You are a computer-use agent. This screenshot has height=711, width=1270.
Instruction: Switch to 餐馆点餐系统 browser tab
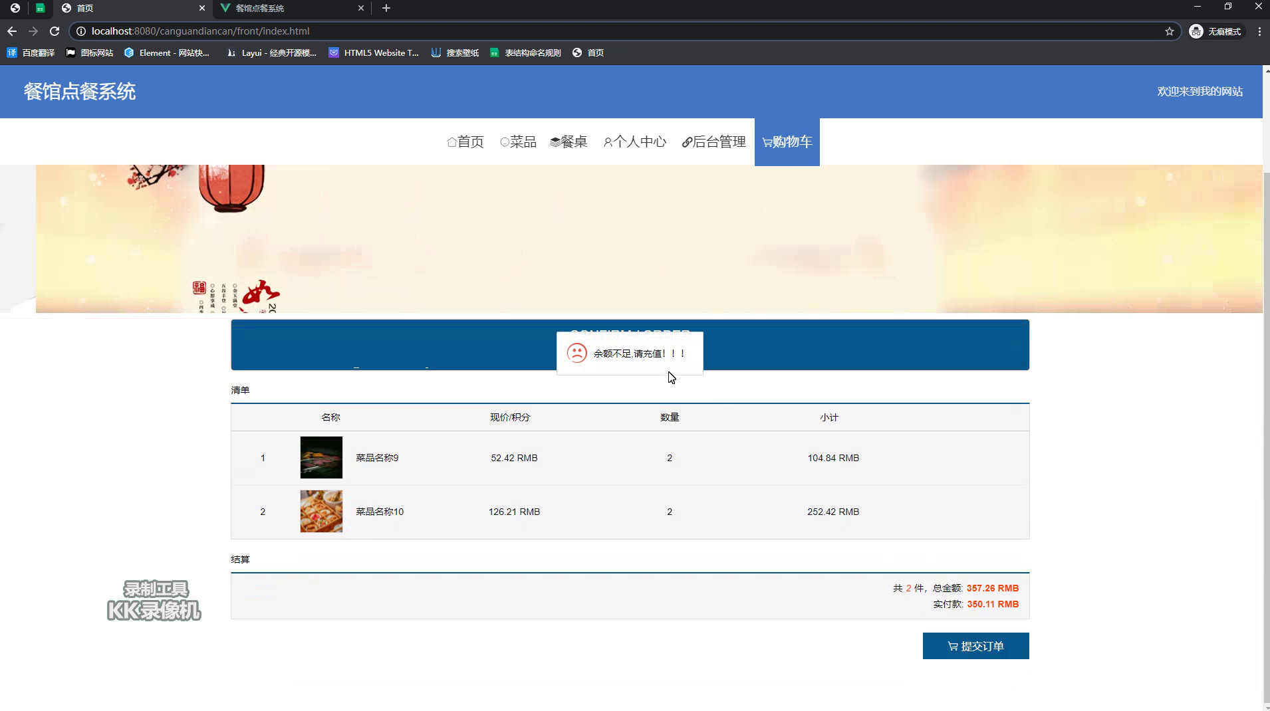coord(293,8)
